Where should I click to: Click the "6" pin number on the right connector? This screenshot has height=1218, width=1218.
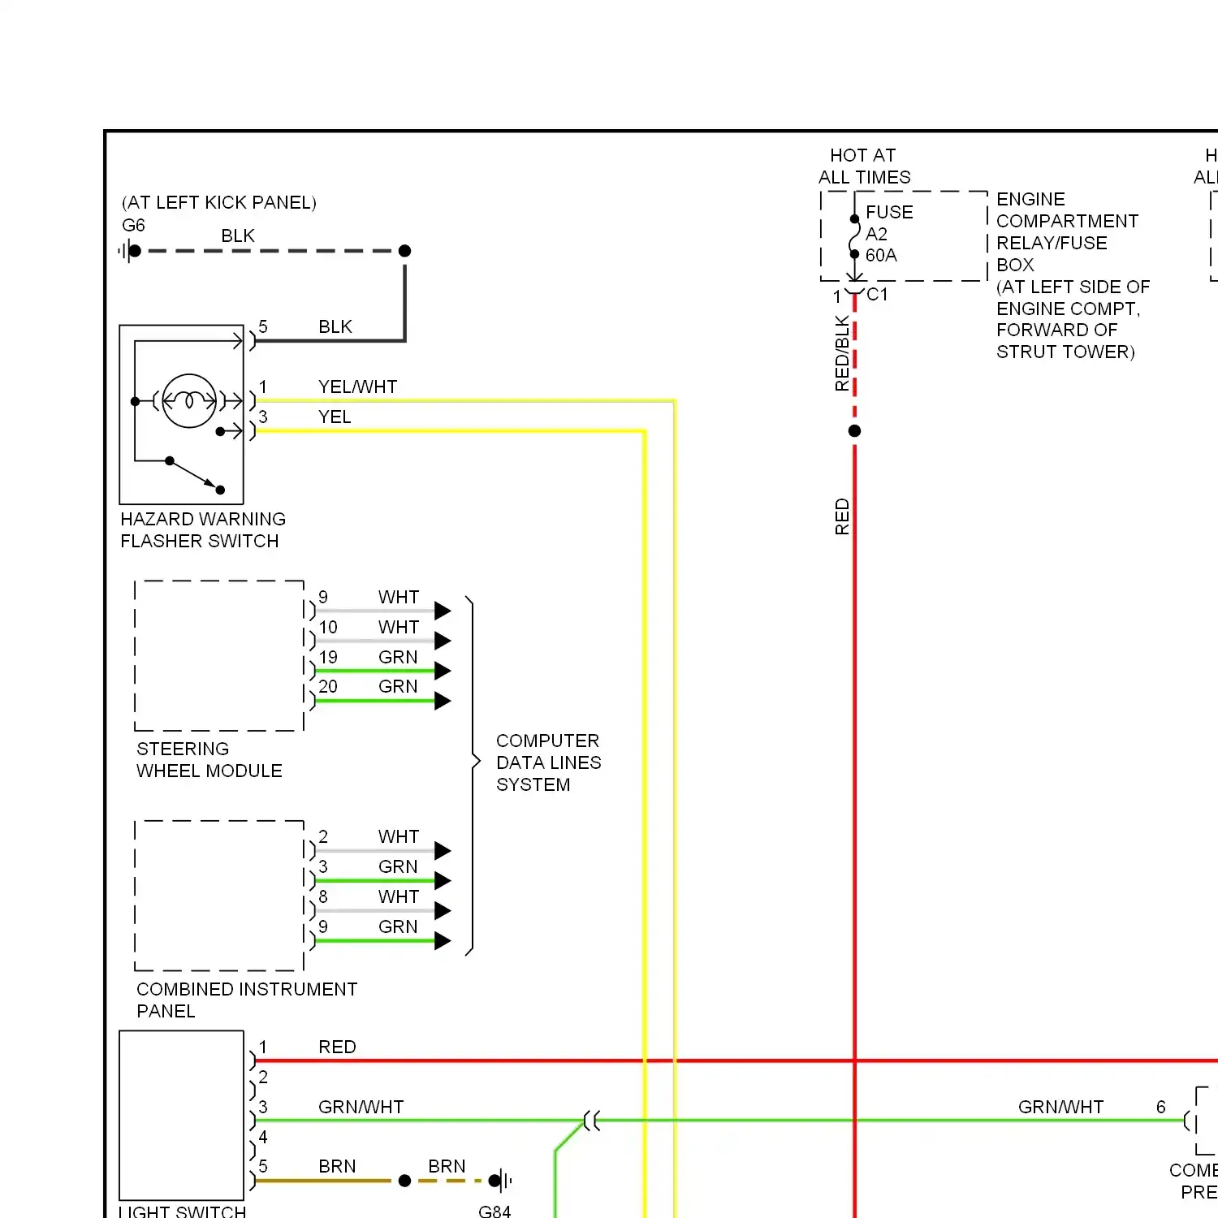(1161, 1107)
